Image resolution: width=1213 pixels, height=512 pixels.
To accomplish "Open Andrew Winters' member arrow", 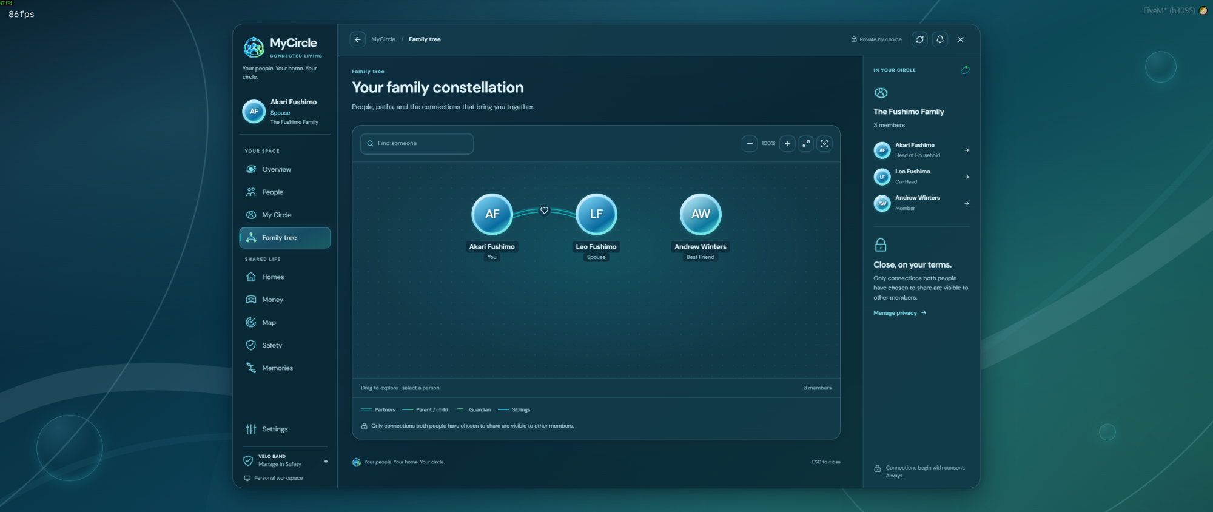I will (966, 204).
